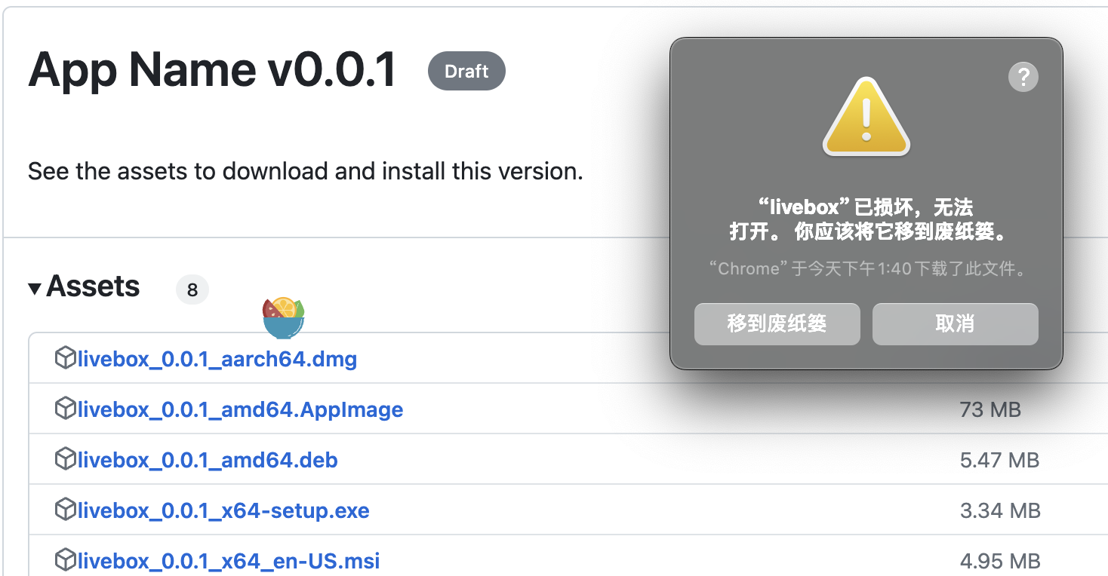Collapse the Assets section
Image resolution: width=1108 pixels, height=576 pixels.
(35, 287)
